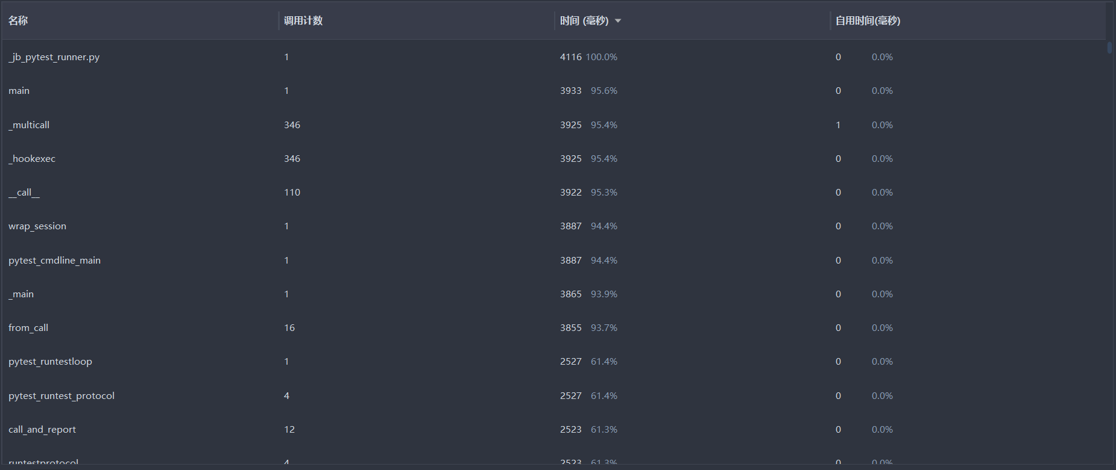
Task: Select the pytest_runtest_protocol row
Action: coord(61,396)
